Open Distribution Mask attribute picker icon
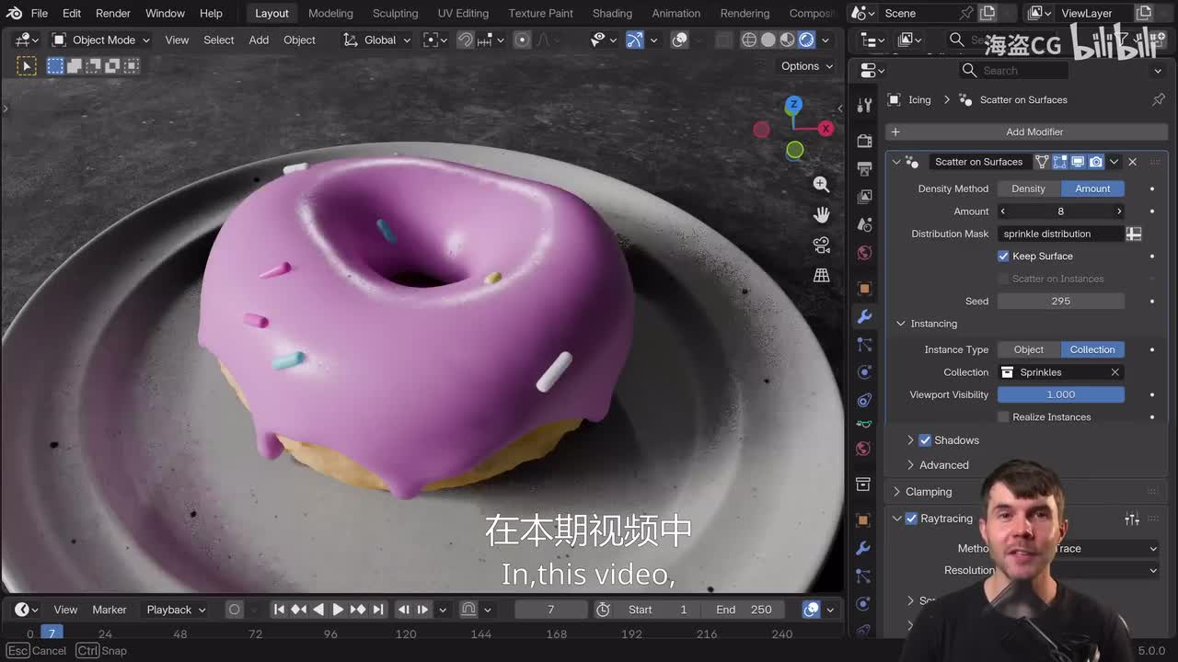The height and width of the screenshot is (662, 1178). pos(1134,234)
